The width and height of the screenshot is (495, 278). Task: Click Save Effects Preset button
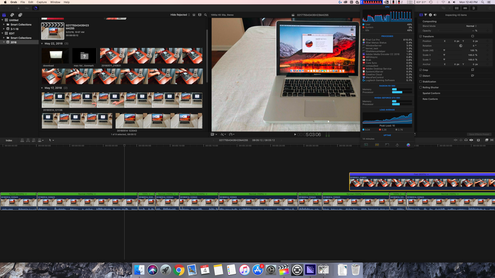pos(479,134)
